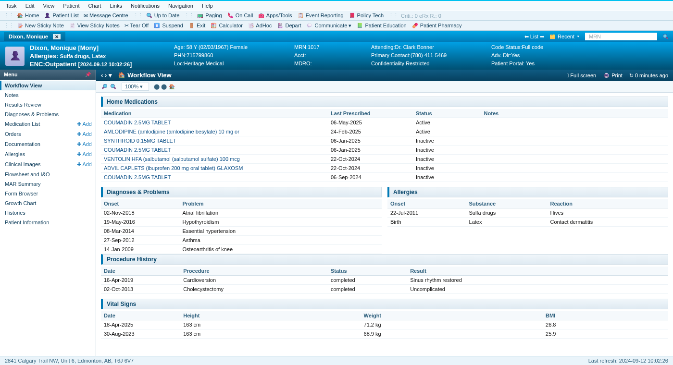Open the navigation history dropdown arrow
This screenshot has height=365, width=673.
coord(110,75)
